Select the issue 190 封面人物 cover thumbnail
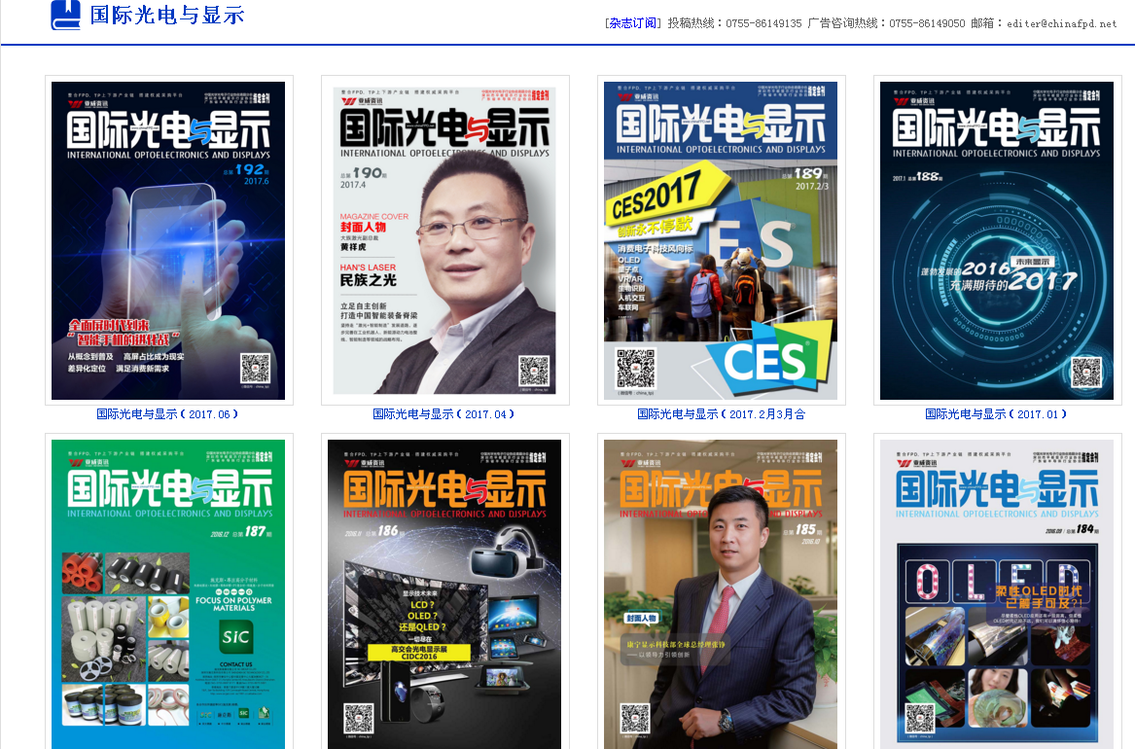The width and height of the screenshot is (1135, 749). (444, 239)
